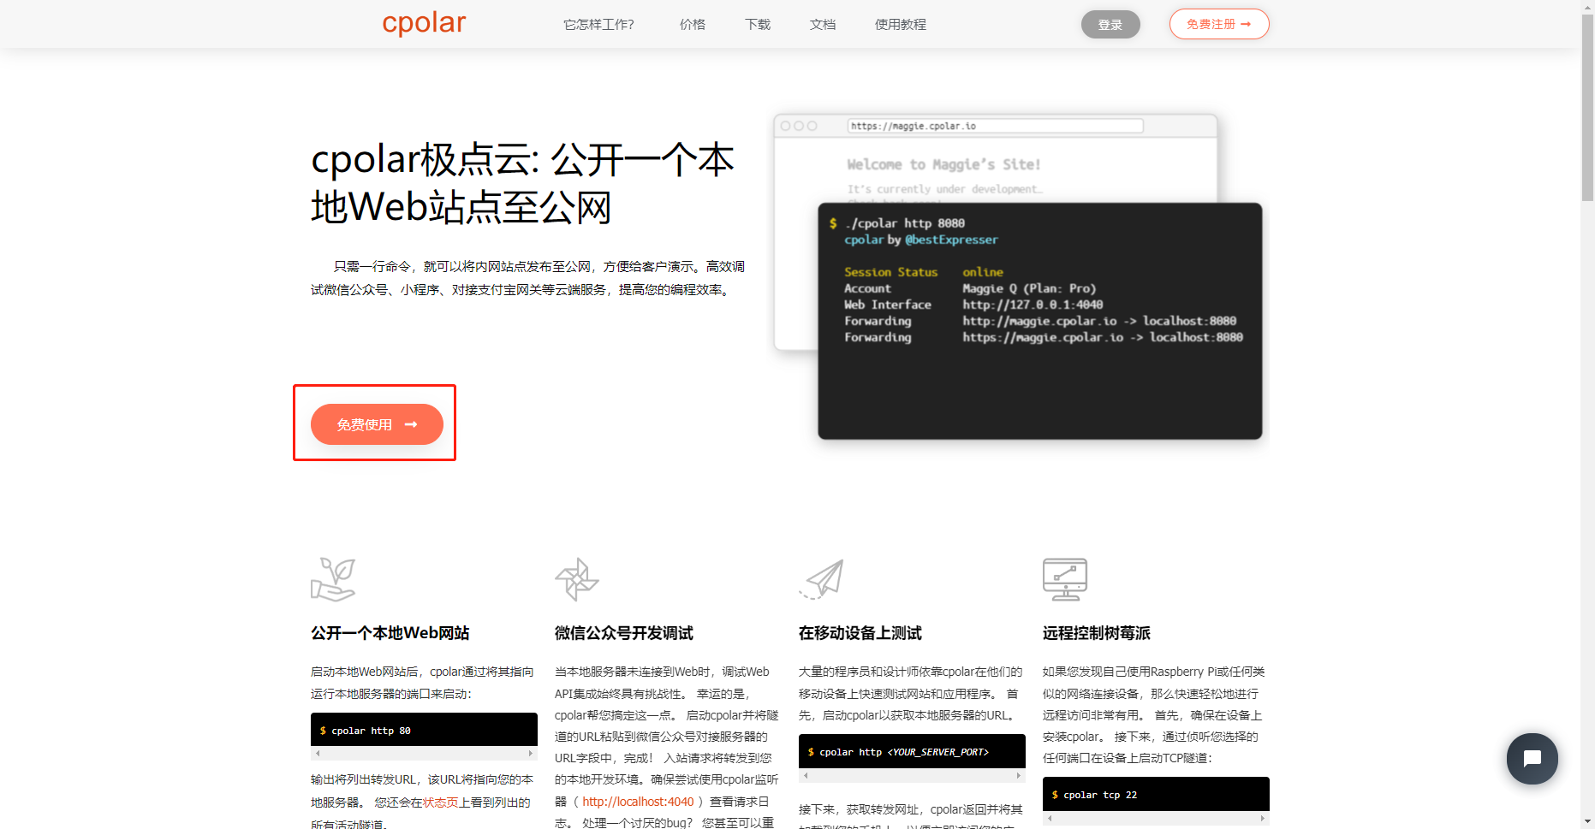Click the pinwheel icon above 微信公众号开发调试
Viewport: 1595px width, 829px height.
pyautogui.click(x=577, y=578)
